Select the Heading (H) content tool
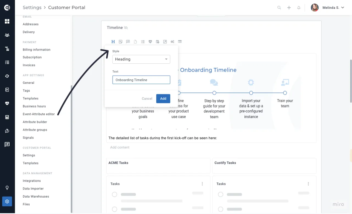 [113, 42]
